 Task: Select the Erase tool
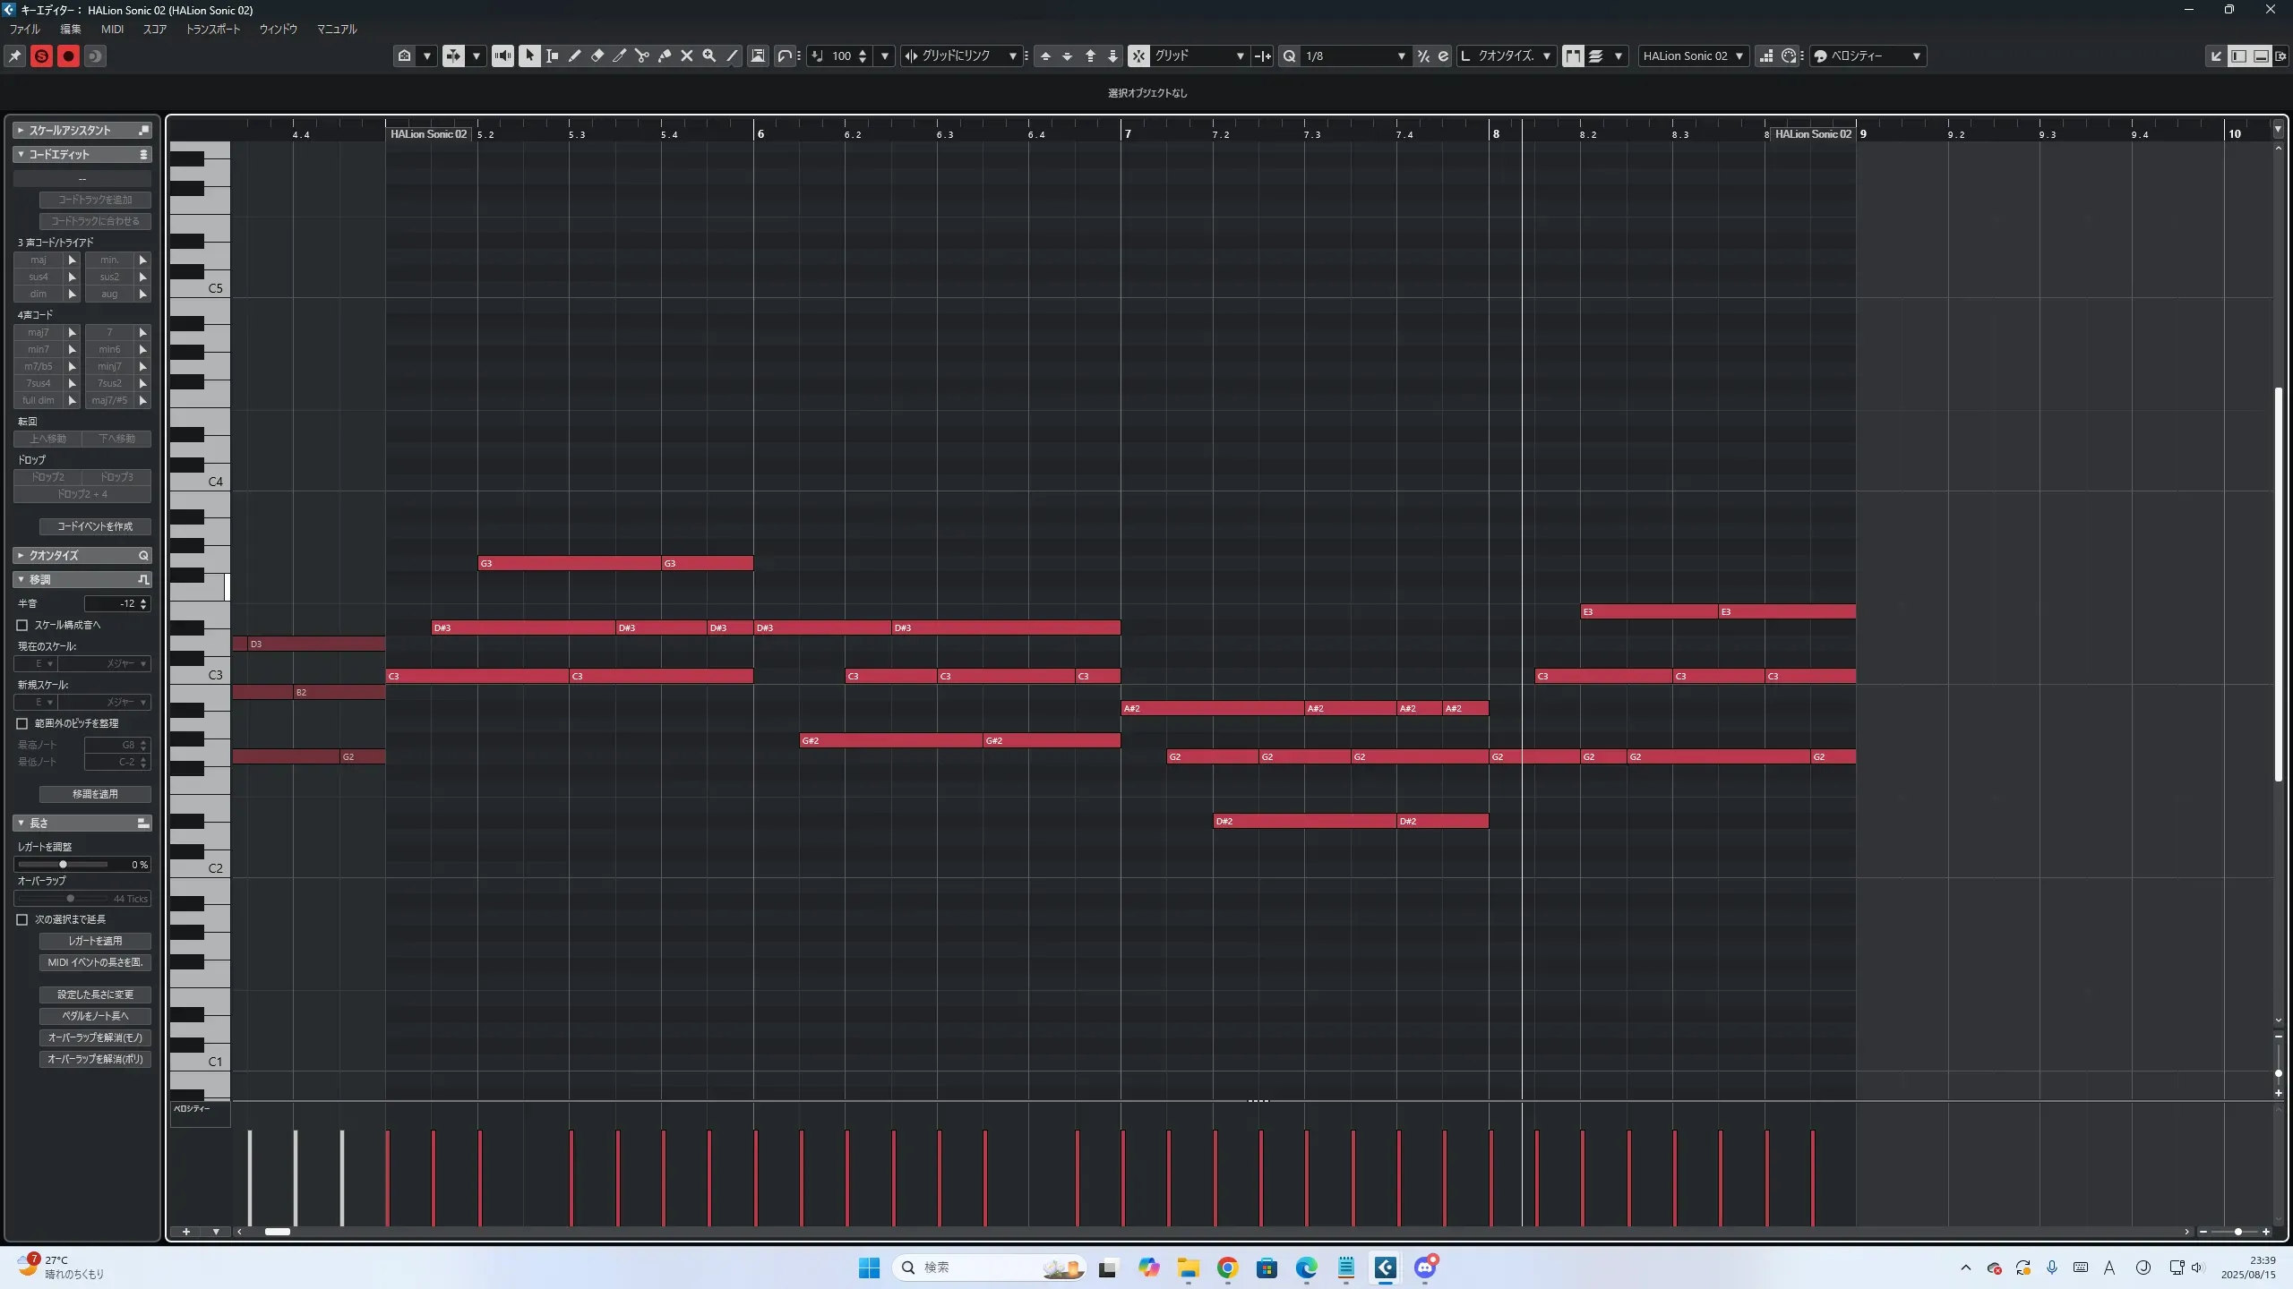pos(597,55)
